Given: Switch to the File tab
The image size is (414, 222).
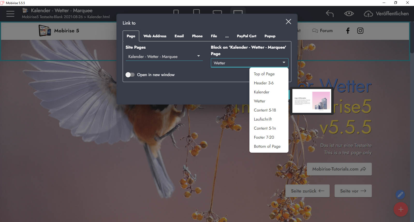Looking at the screenshot, I should pos(214,36).
